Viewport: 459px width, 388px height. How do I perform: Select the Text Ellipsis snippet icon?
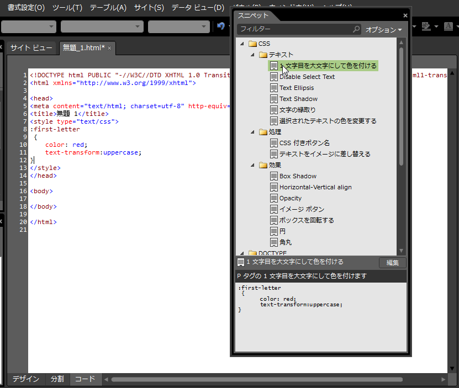273,88
